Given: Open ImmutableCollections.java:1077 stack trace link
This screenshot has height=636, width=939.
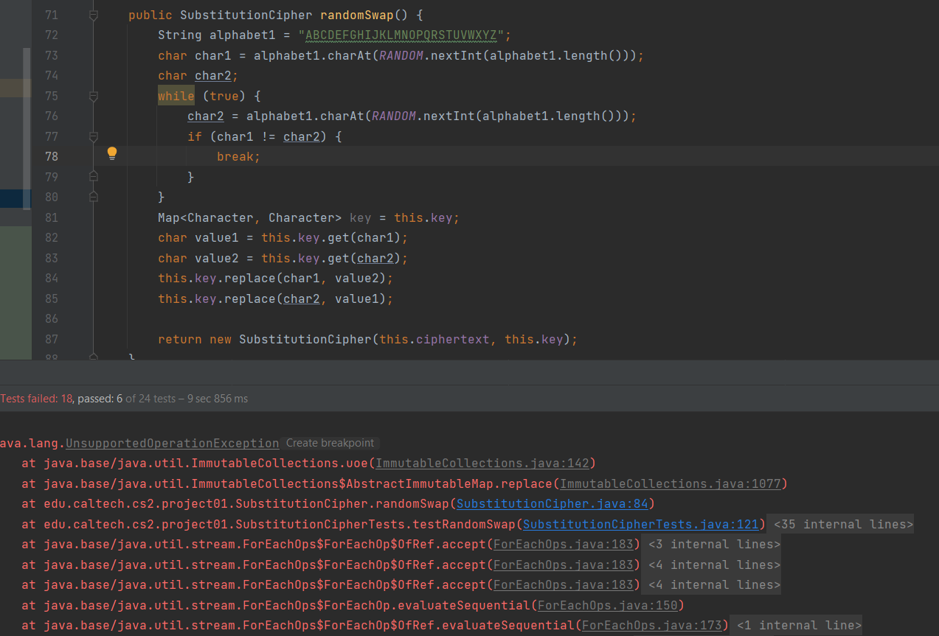Looking at the screenshot, I should (673, 483).
